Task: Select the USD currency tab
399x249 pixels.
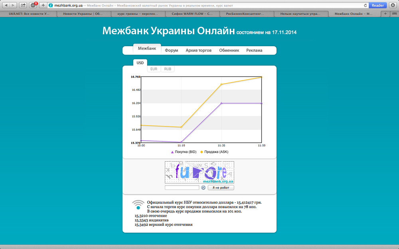Action: pyautogui.click(x=140, y=63)
